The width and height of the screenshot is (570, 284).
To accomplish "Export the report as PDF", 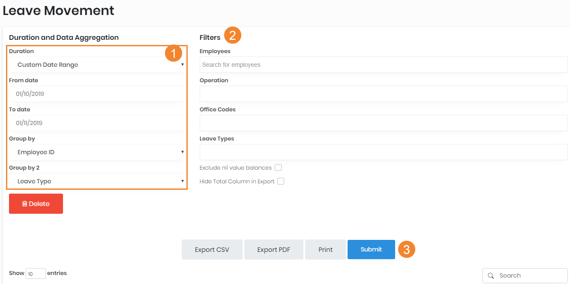I will tap(273, 250).
